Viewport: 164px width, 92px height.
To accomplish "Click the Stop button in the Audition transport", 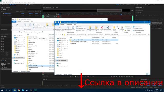I will [70, 77].
